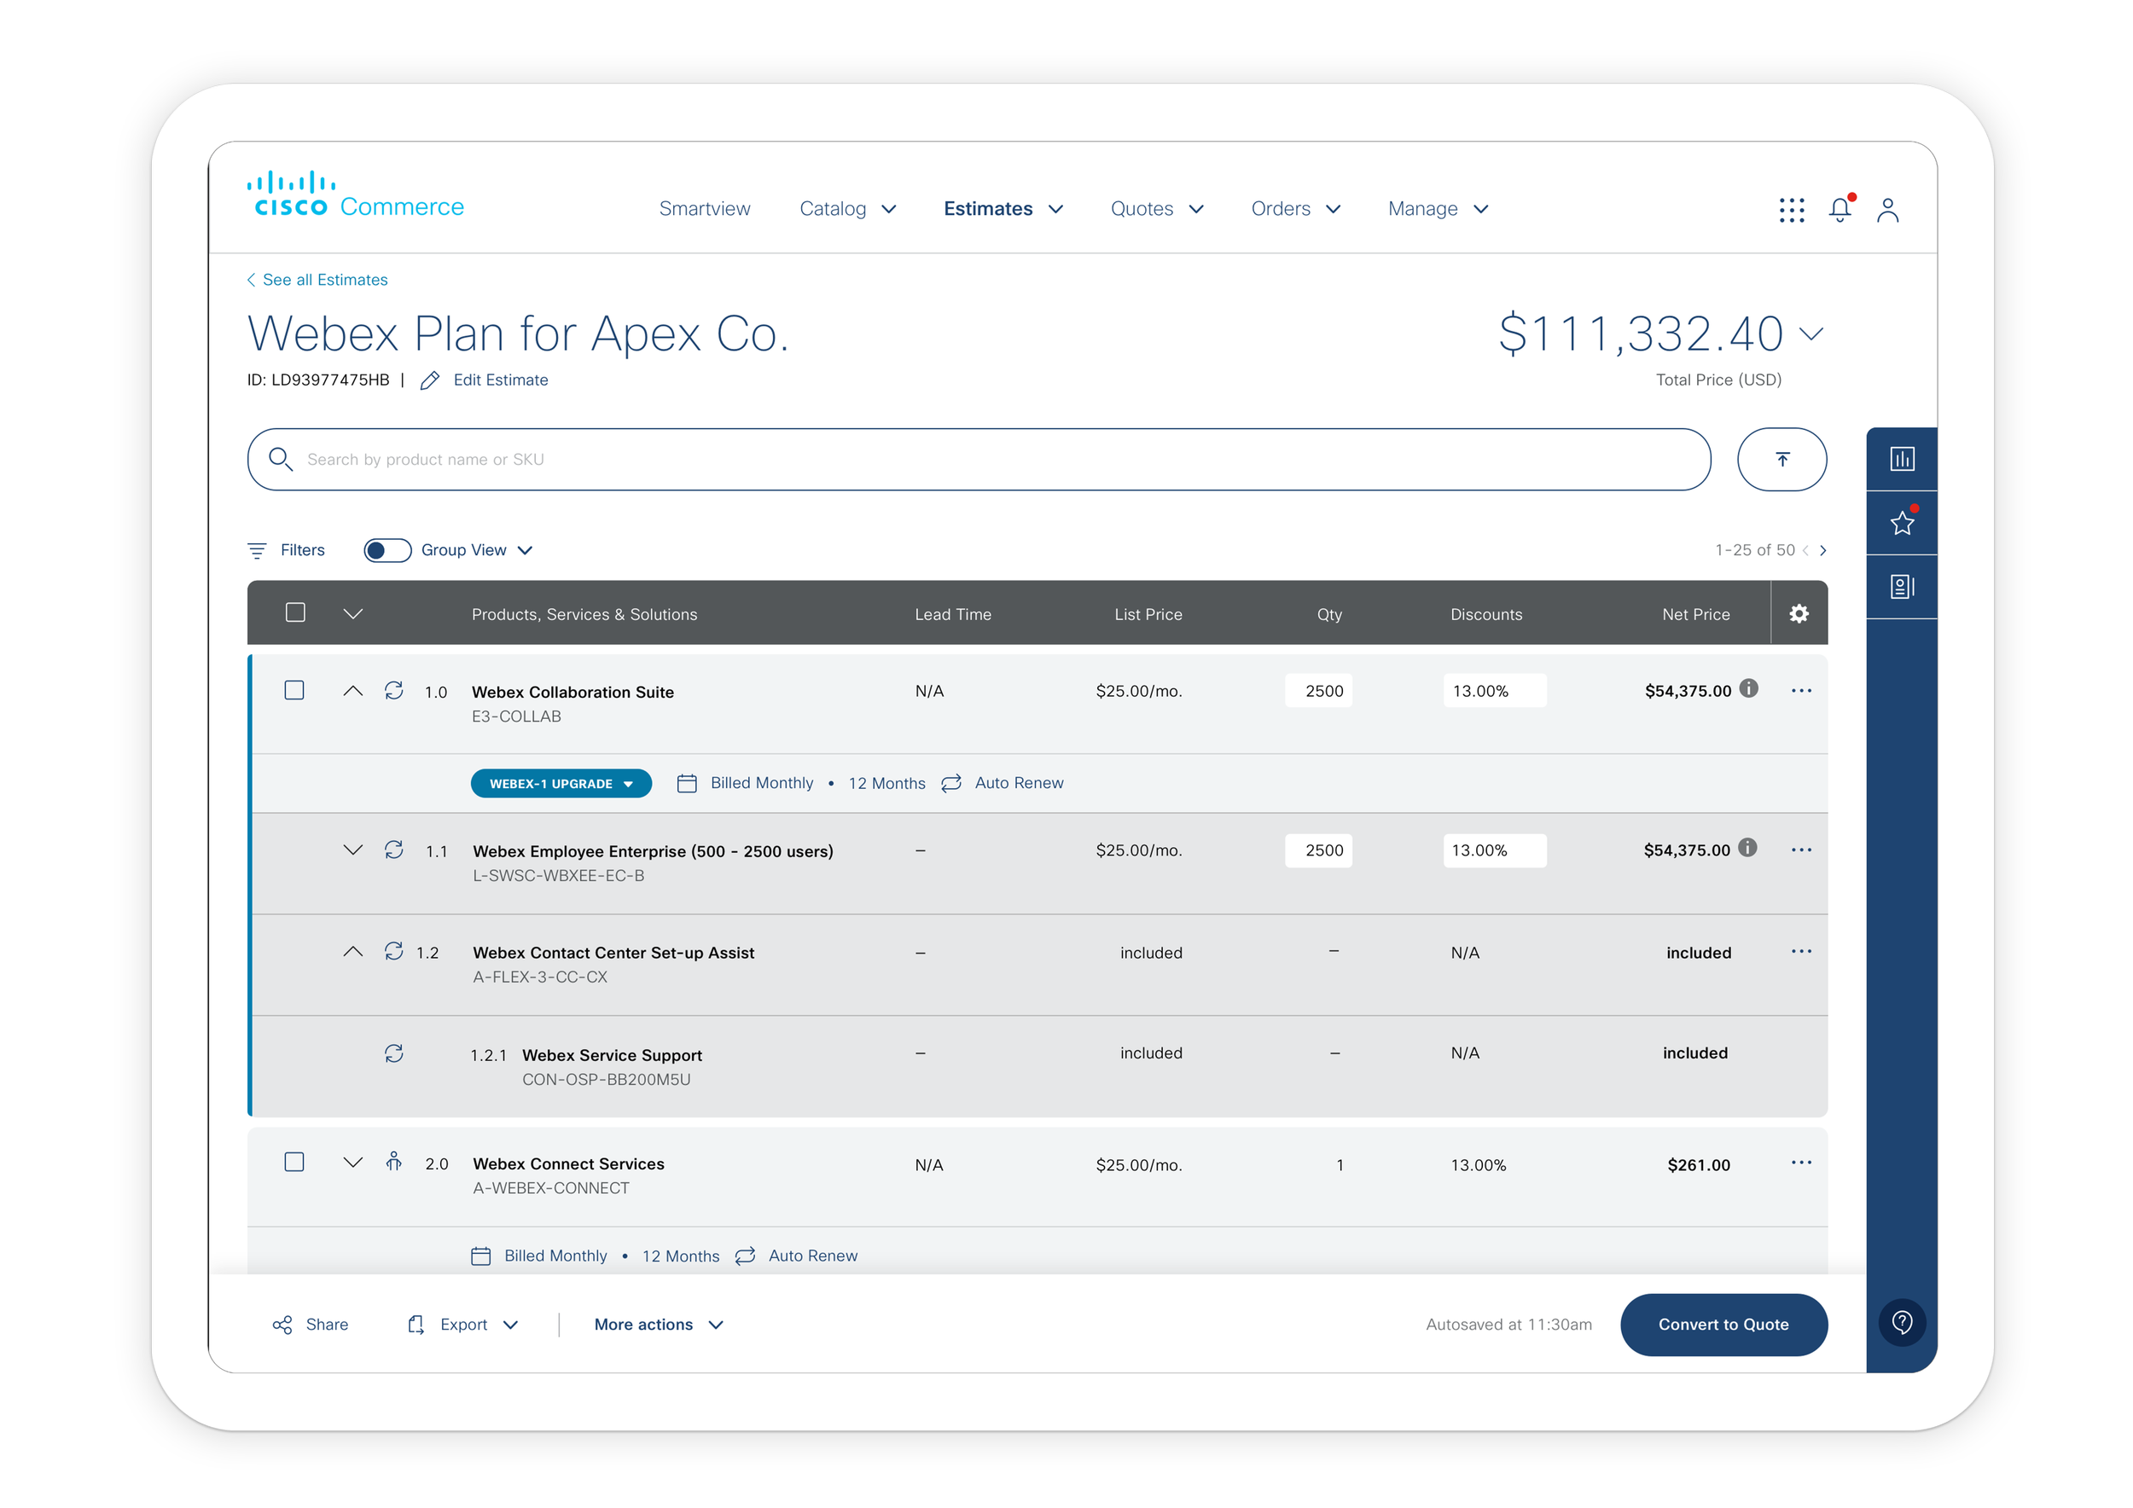This screenshot has height=1508, width=2133.
Task: Toggle the Group View switch
Action: 387,551
